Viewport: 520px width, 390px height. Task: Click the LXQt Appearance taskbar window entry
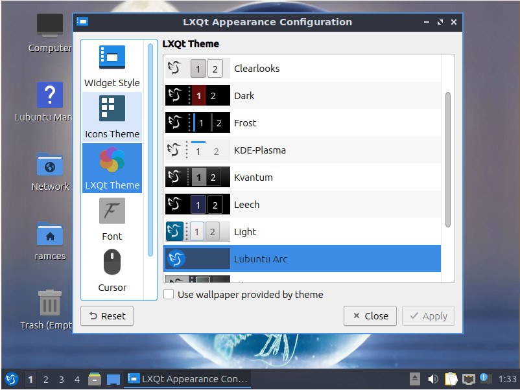pyautogui.click(x=187, y=379)
